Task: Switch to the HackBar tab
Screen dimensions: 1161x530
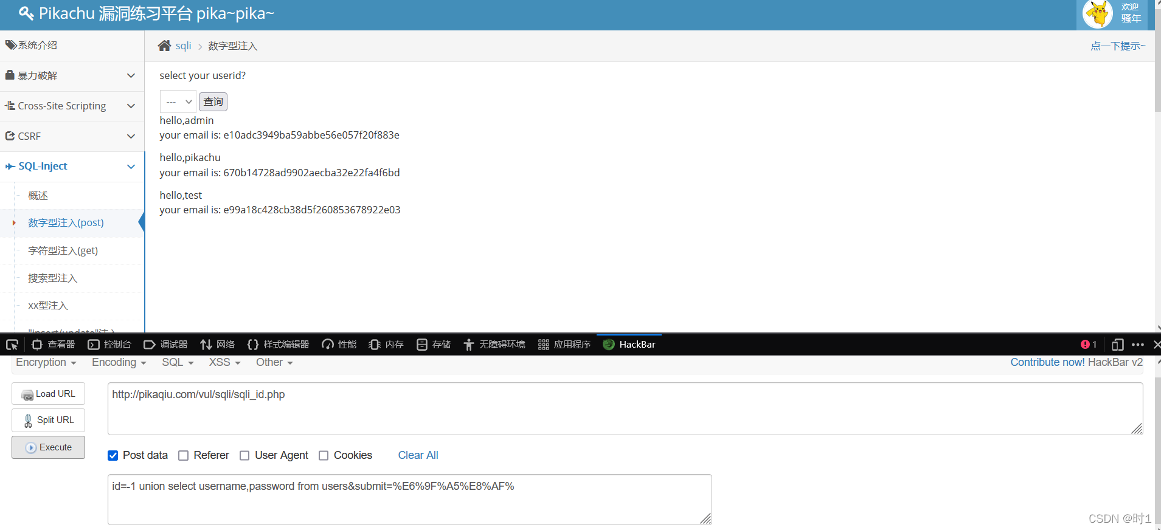Action: (x=629, y=345)
